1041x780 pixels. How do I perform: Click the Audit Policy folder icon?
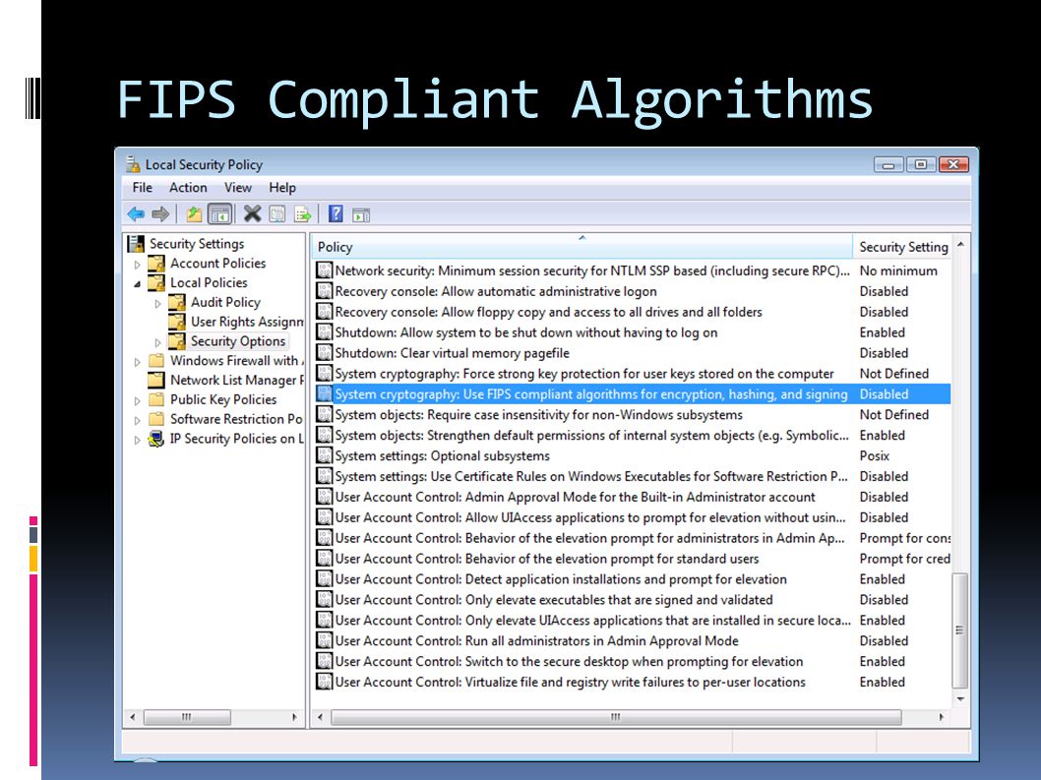click(177, 302)
